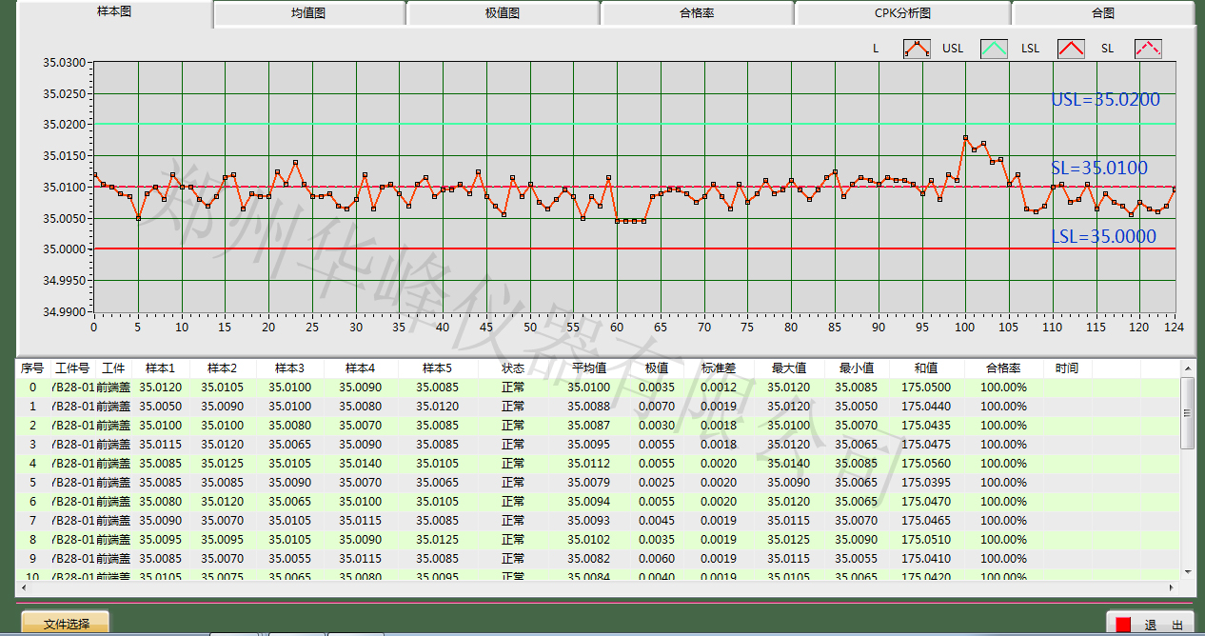Click the SL legend dashed red line icon
1205x636 pixels.
1148,49
